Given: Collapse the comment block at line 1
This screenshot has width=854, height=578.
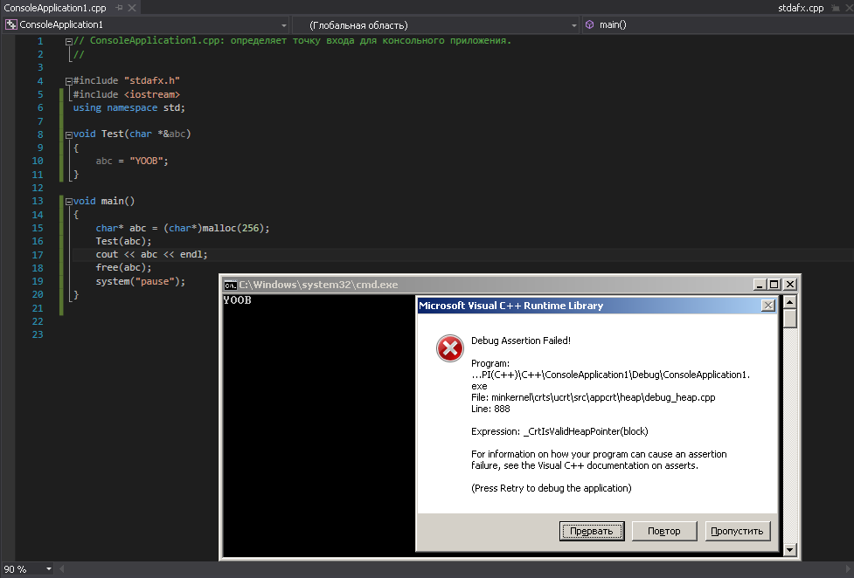Looking at the screenshot, I should coord(69,41).
